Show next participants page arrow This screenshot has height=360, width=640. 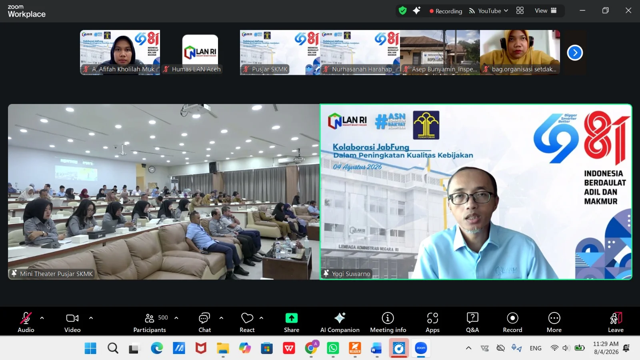pos(575,52)
